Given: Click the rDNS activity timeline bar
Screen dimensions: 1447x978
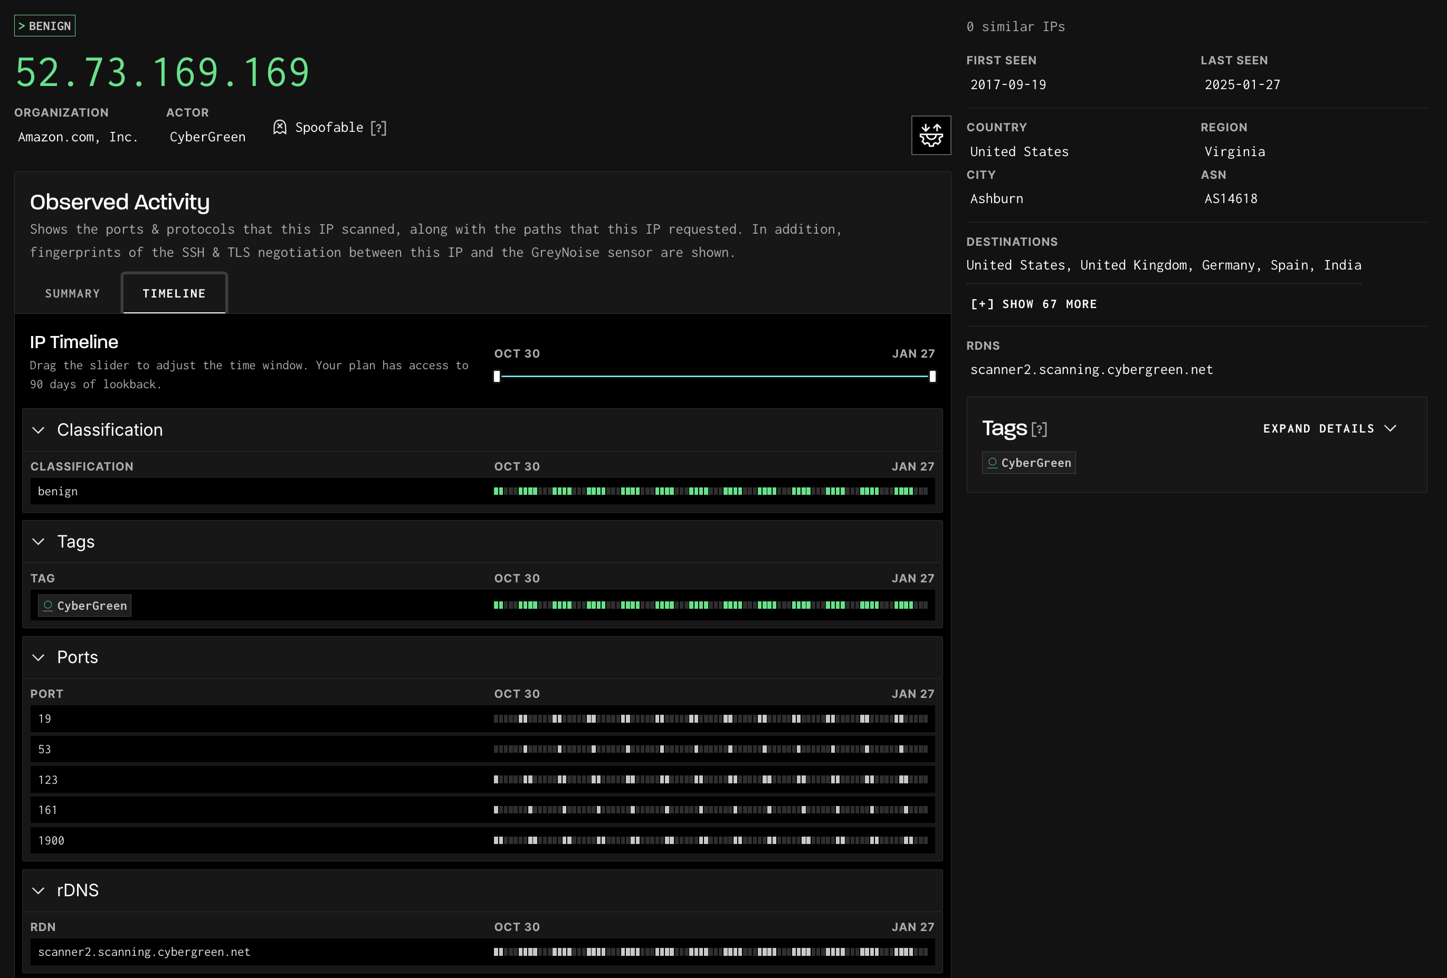Looking at the screenshot, I should pyautogui.click(x=710, y=952).
